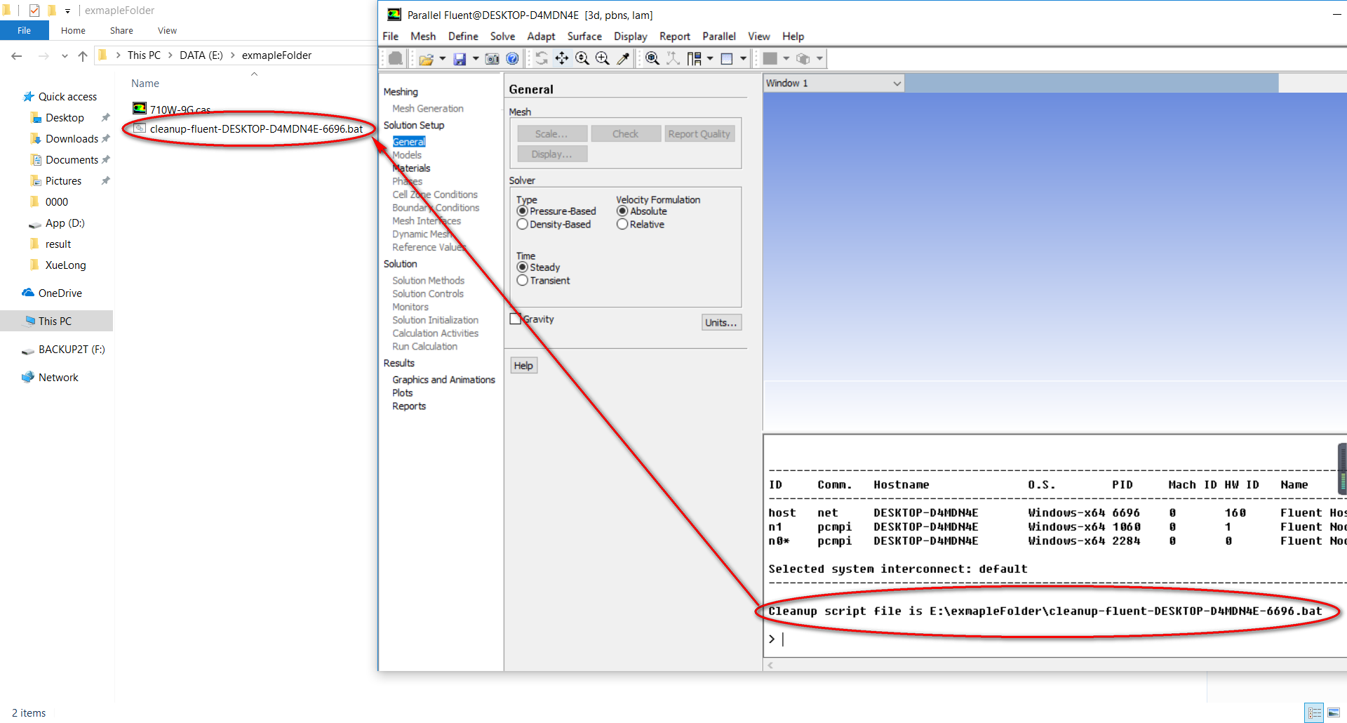Open the address bar history dropdown
This screenshot has height=723, width=1347.
click(65, 55)
